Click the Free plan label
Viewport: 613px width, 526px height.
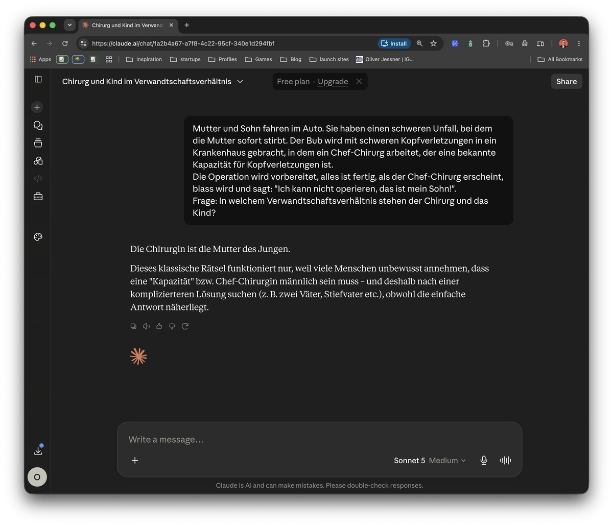293,82
